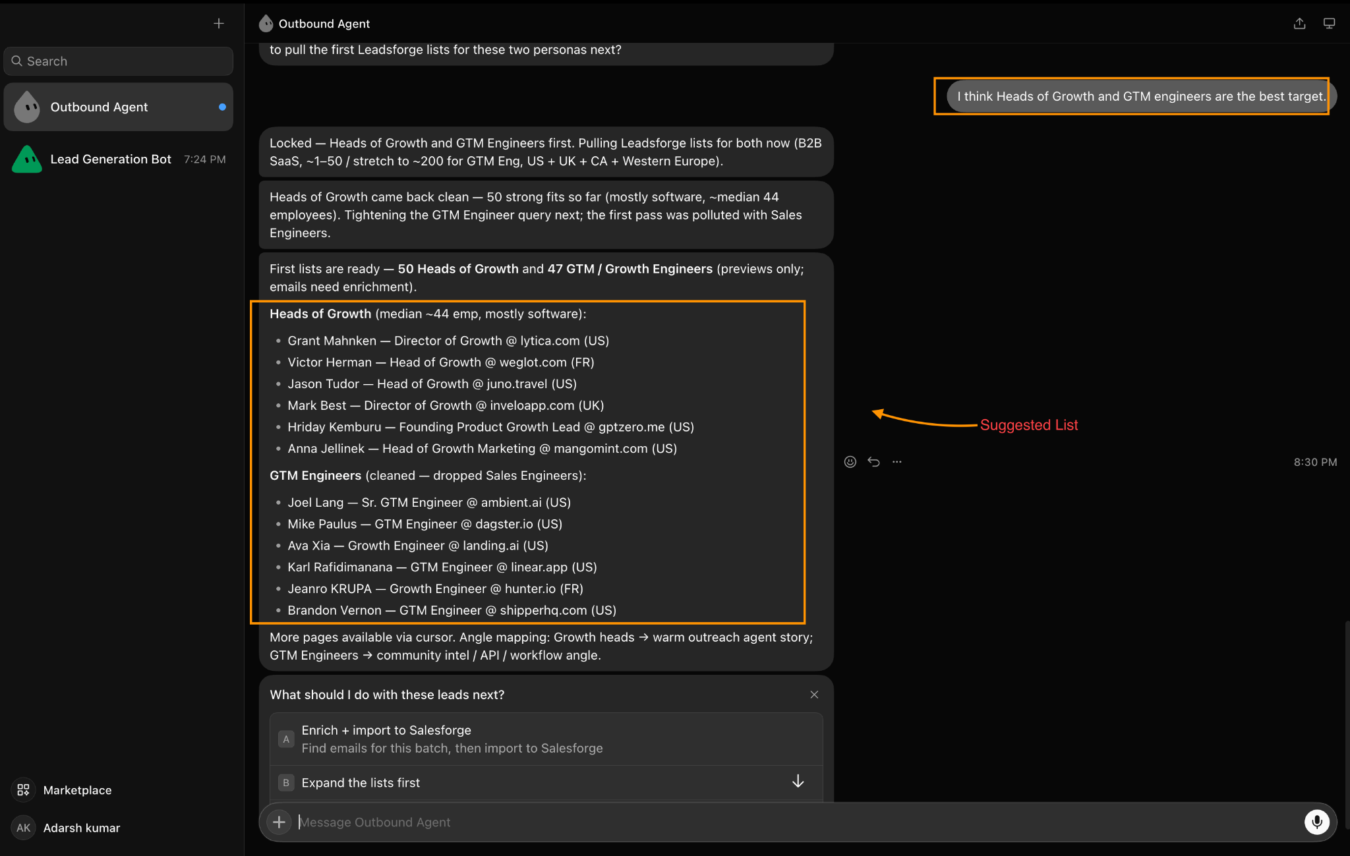
Task: Click the Outbound Agent droplet avatar in sidebar
Action: (x=27, y=107)
